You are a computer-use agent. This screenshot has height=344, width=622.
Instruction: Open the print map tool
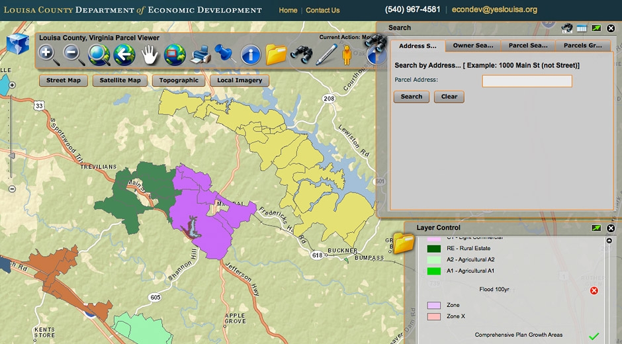[200, 55]
